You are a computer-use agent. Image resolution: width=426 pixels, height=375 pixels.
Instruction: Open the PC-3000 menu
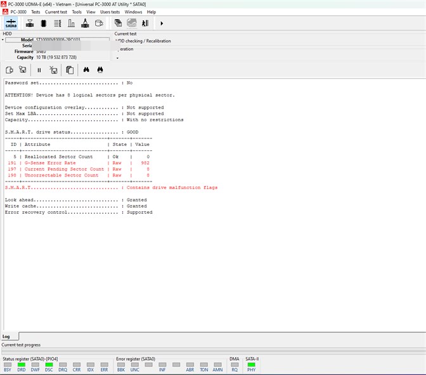click(x=18, y=12)
